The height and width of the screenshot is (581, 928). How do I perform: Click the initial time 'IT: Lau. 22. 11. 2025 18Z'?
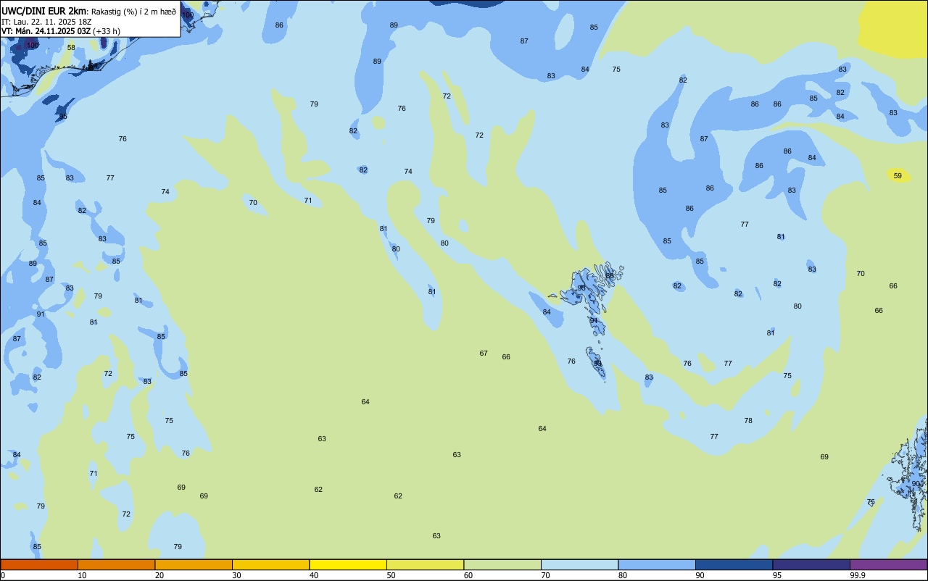(45, 22)
